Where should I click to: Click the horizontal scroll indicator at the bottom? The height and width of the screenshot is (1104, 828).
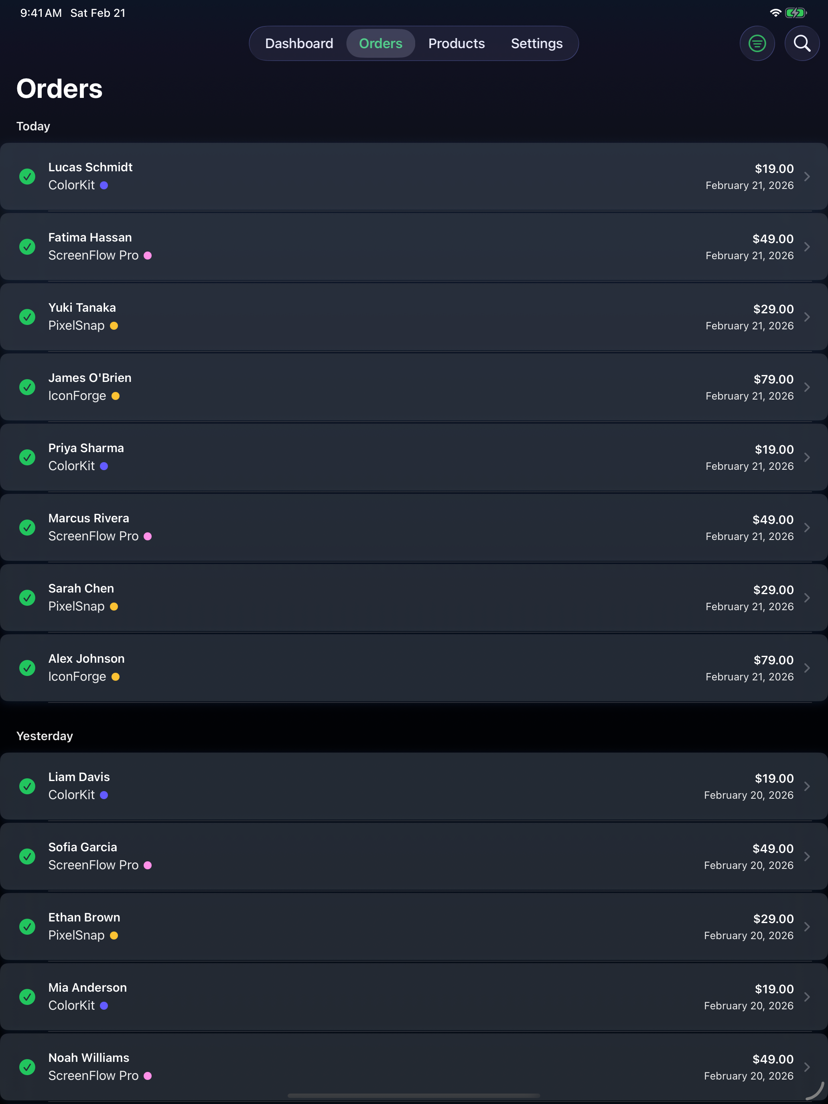414,1096
